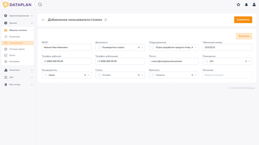Clear the Руководитель field with X
Viewport: 259px width, 145px height.
tap(85, 75)
